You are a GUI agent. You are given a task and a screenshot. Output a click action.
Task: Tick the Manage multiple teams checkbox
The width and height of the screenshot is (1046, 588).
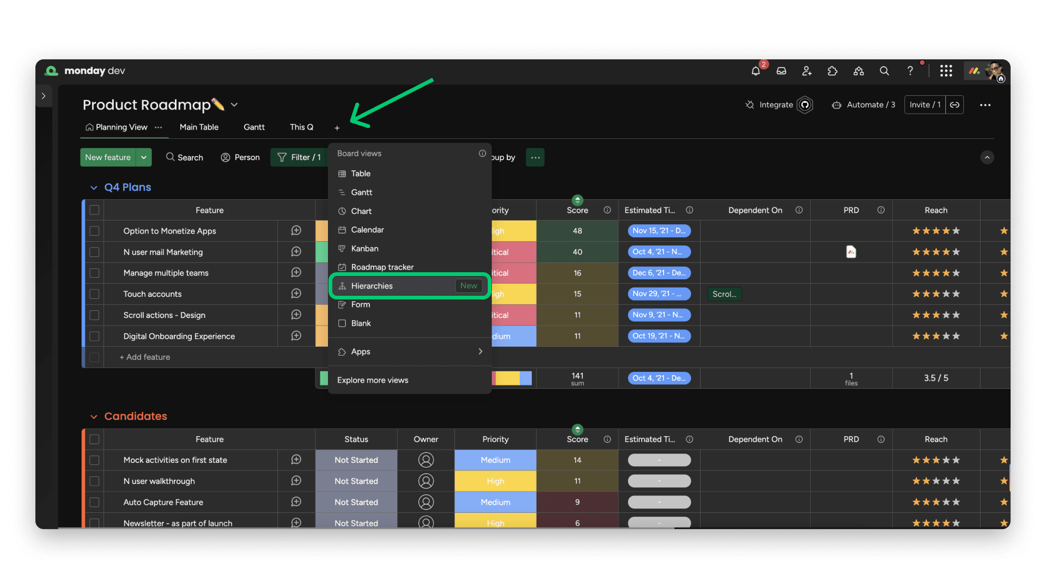pyautogui.click(x=94, y=273)
